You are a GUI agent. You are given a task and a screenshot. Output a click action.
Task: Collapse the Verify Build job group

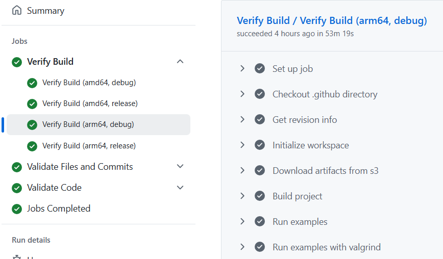pos(180,62)
